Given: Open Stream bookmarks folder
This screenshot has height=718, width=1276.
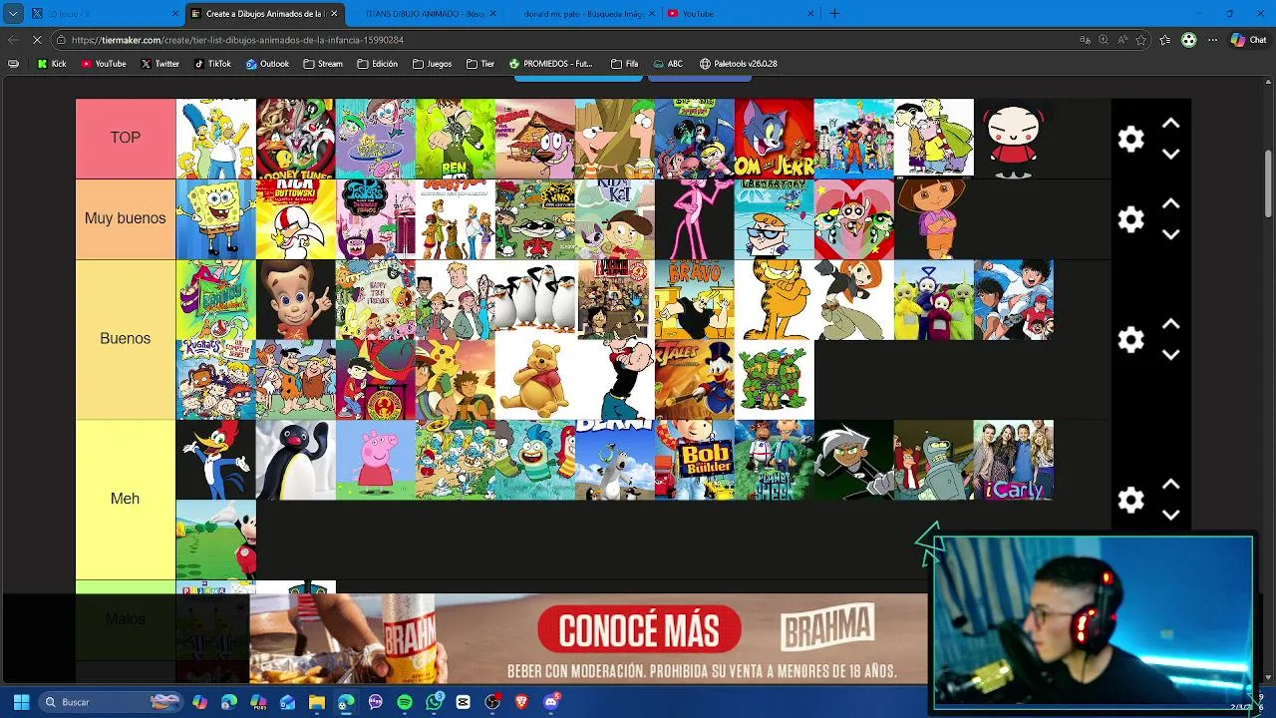Looking at the screenshot, I should [323, 64].
